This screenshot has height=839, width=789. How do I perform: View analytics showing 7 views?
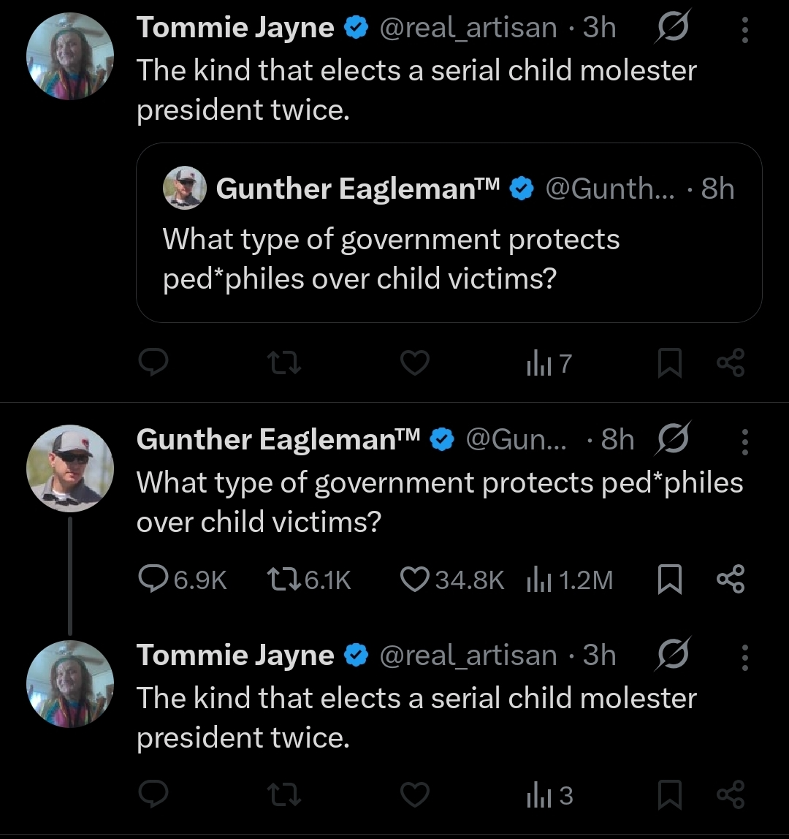point(549,363)
